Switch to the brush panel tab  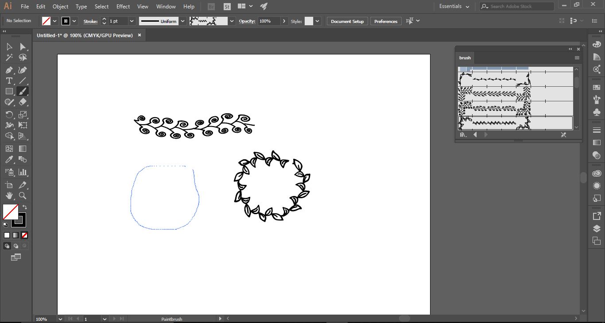point(465,58)
